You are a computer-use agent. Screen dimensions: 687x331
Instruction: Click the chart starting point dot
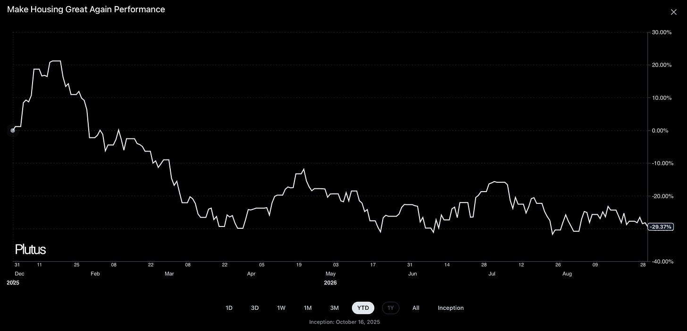pyautogui.click(x=13, y=130)
